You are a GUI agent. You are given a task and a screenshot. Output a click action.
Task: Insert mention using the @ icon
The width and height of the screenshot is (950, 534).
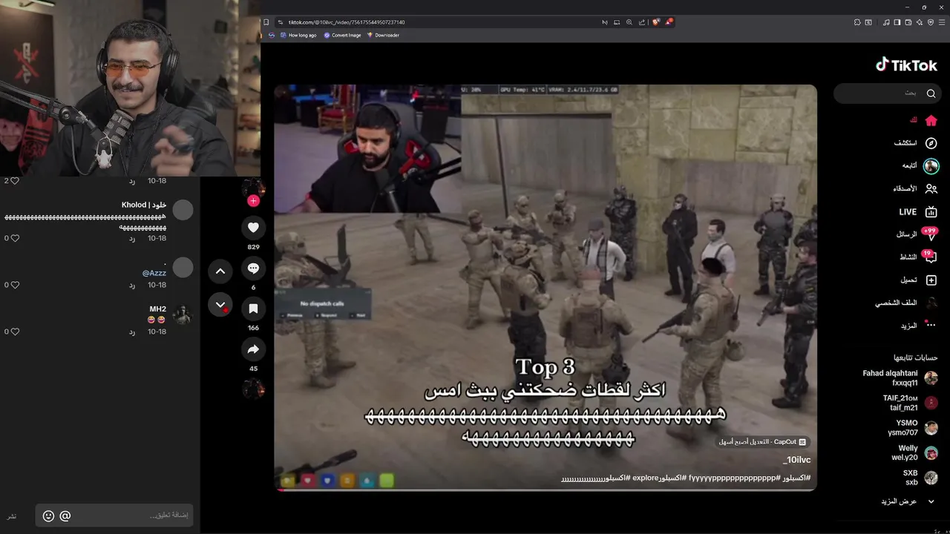click(65, 515)
